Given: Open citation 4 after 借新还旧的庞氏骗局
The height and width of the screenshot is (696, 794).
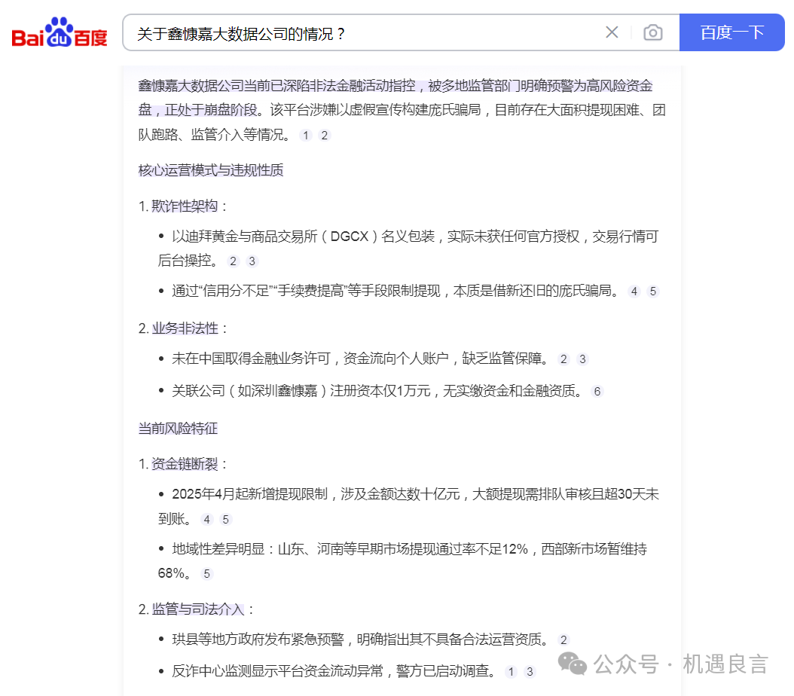Looking at the screenshot, I should pyautogui.click(x=634, y=292).
